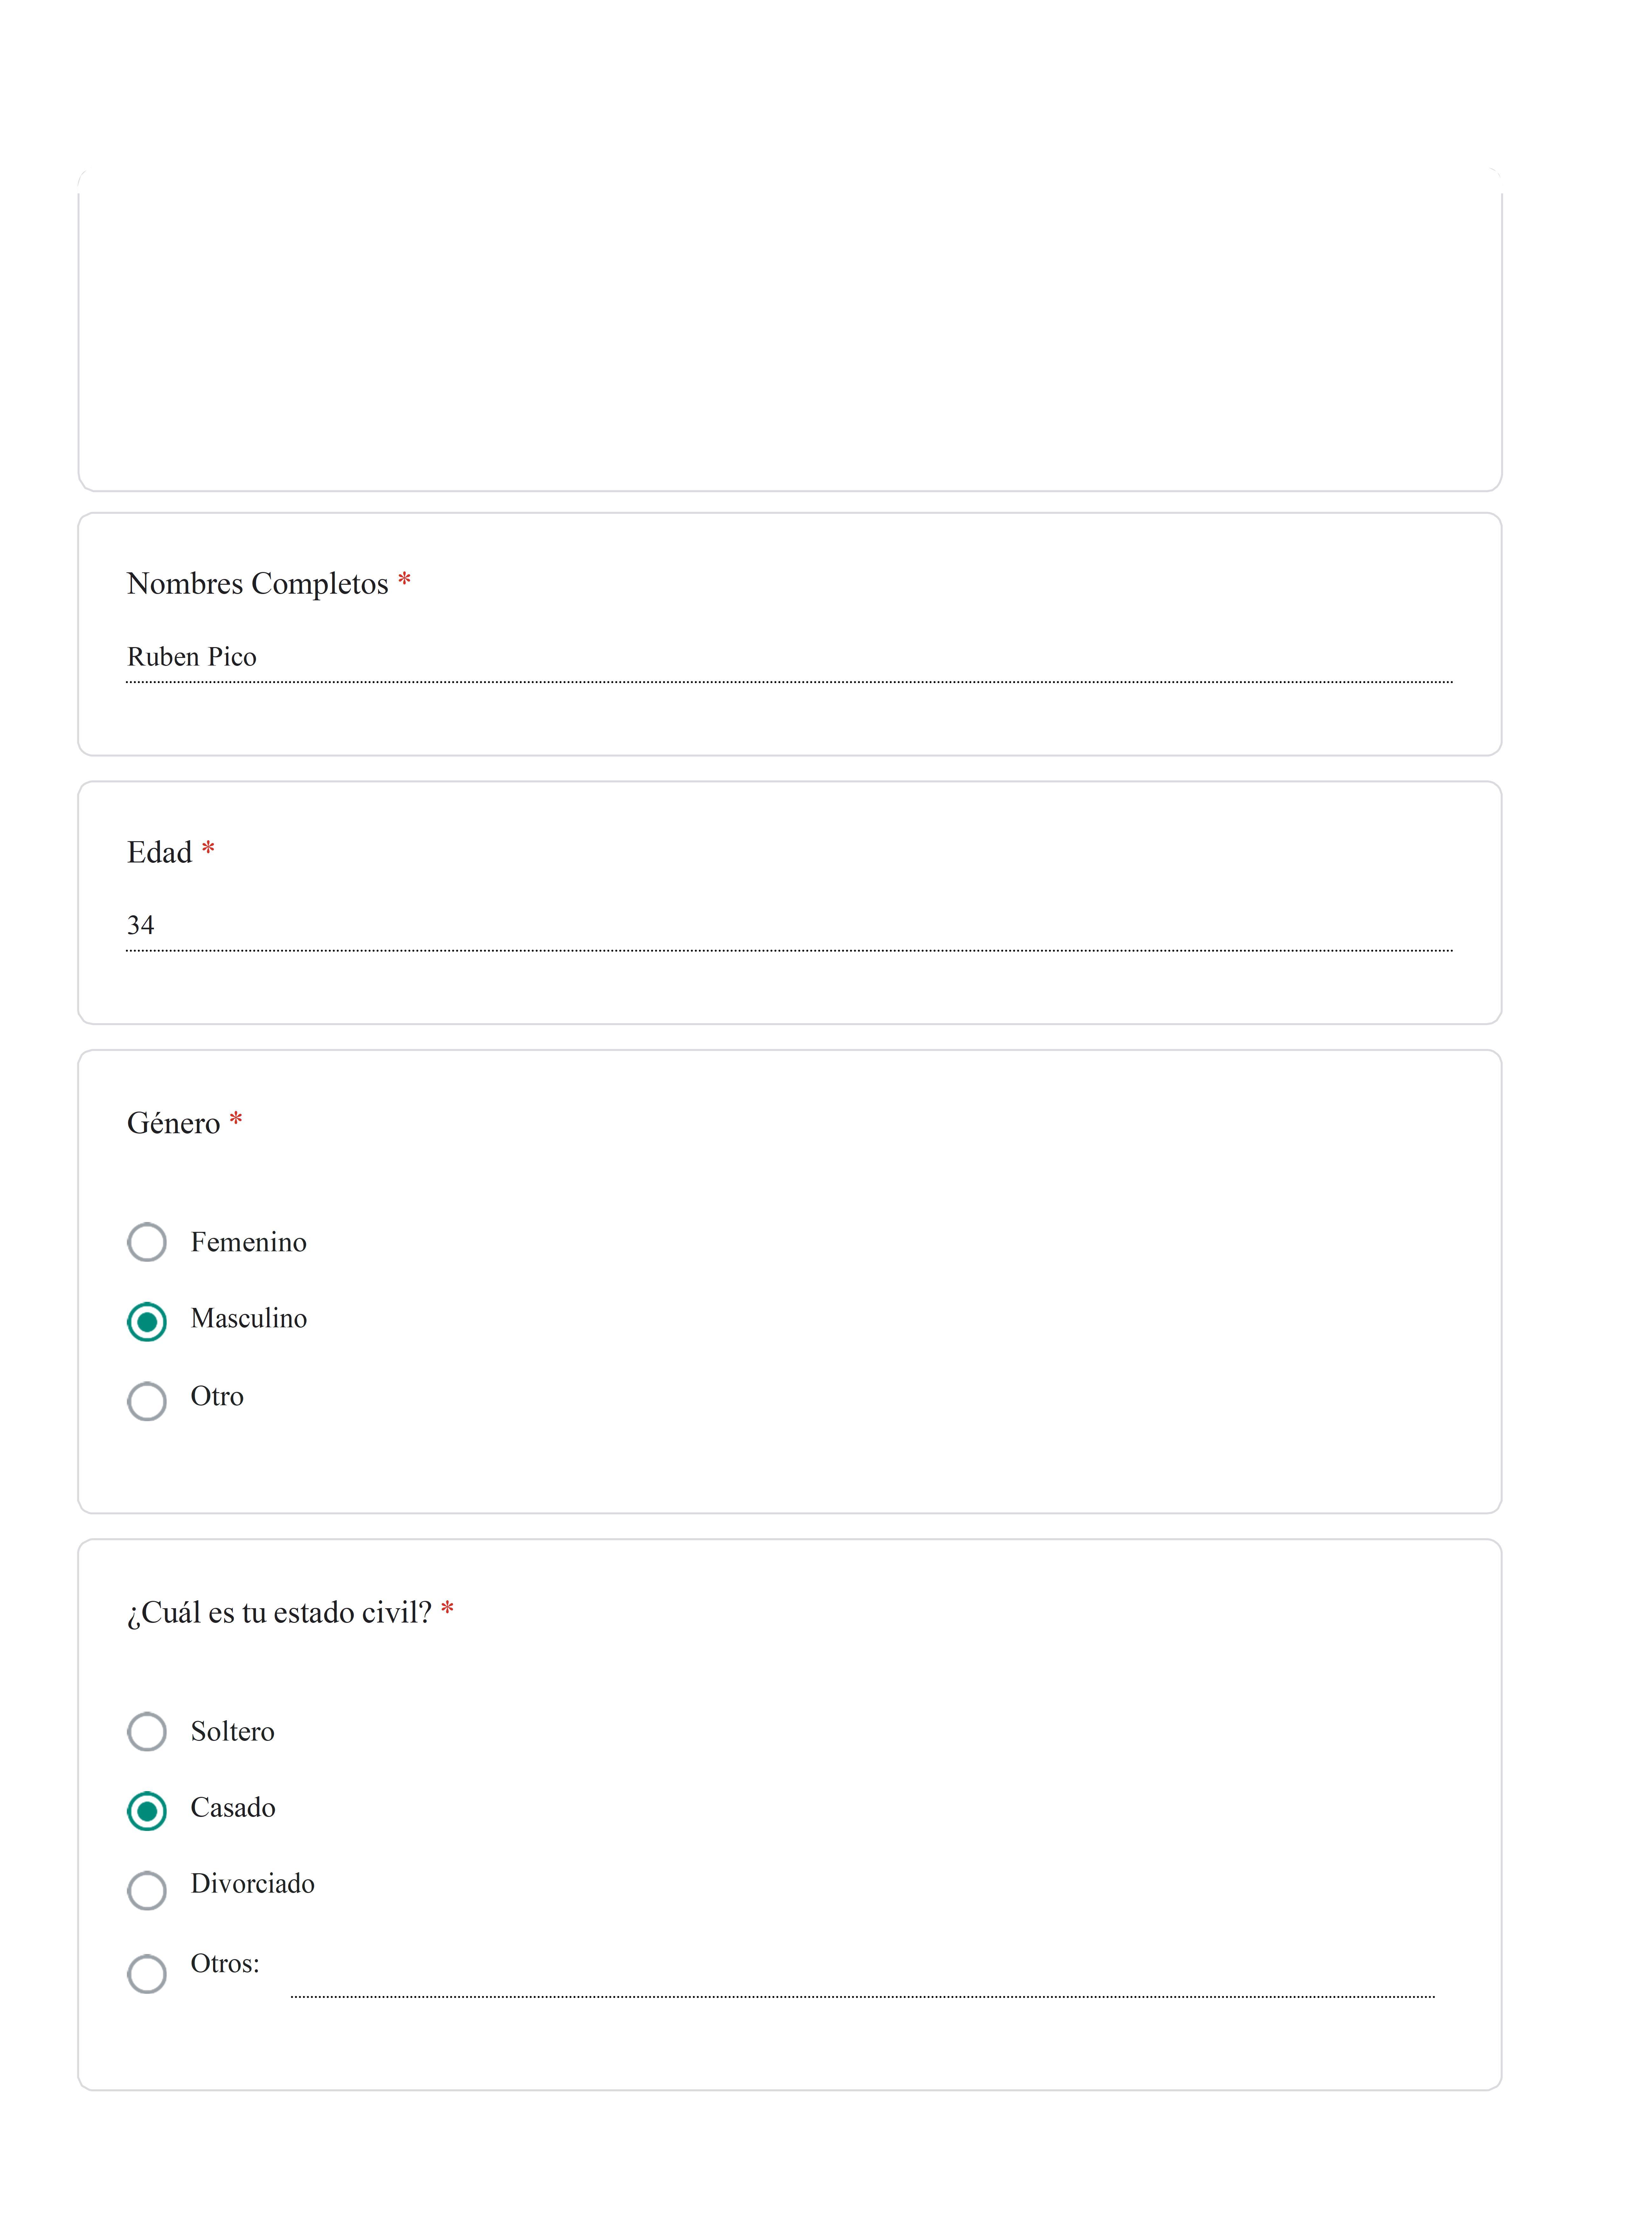The width and height of the screenshot is (1652, 2234).
Task: Click the Género question heading
Action: pos(173,1123)
